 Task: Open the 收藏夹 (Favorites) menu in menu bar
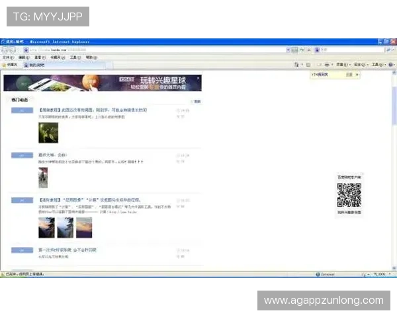click(58, 57)
